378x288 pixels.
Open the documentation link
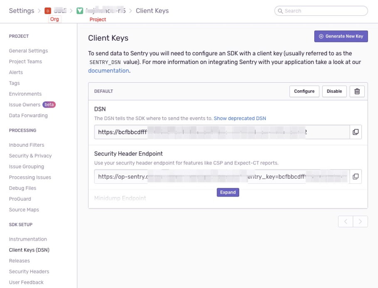pos(109,71)
